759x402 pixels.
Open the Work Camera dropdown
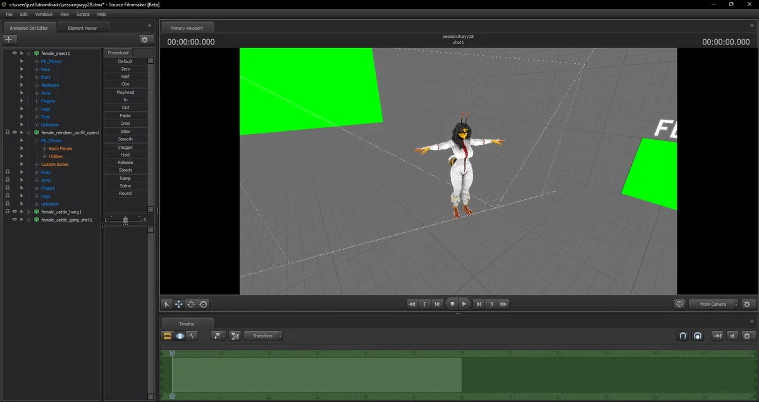[x=715, y=305]
